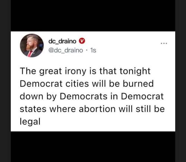186x162 pixels.
Task: Click the red verified badge icon
Action: pos(82,41)
